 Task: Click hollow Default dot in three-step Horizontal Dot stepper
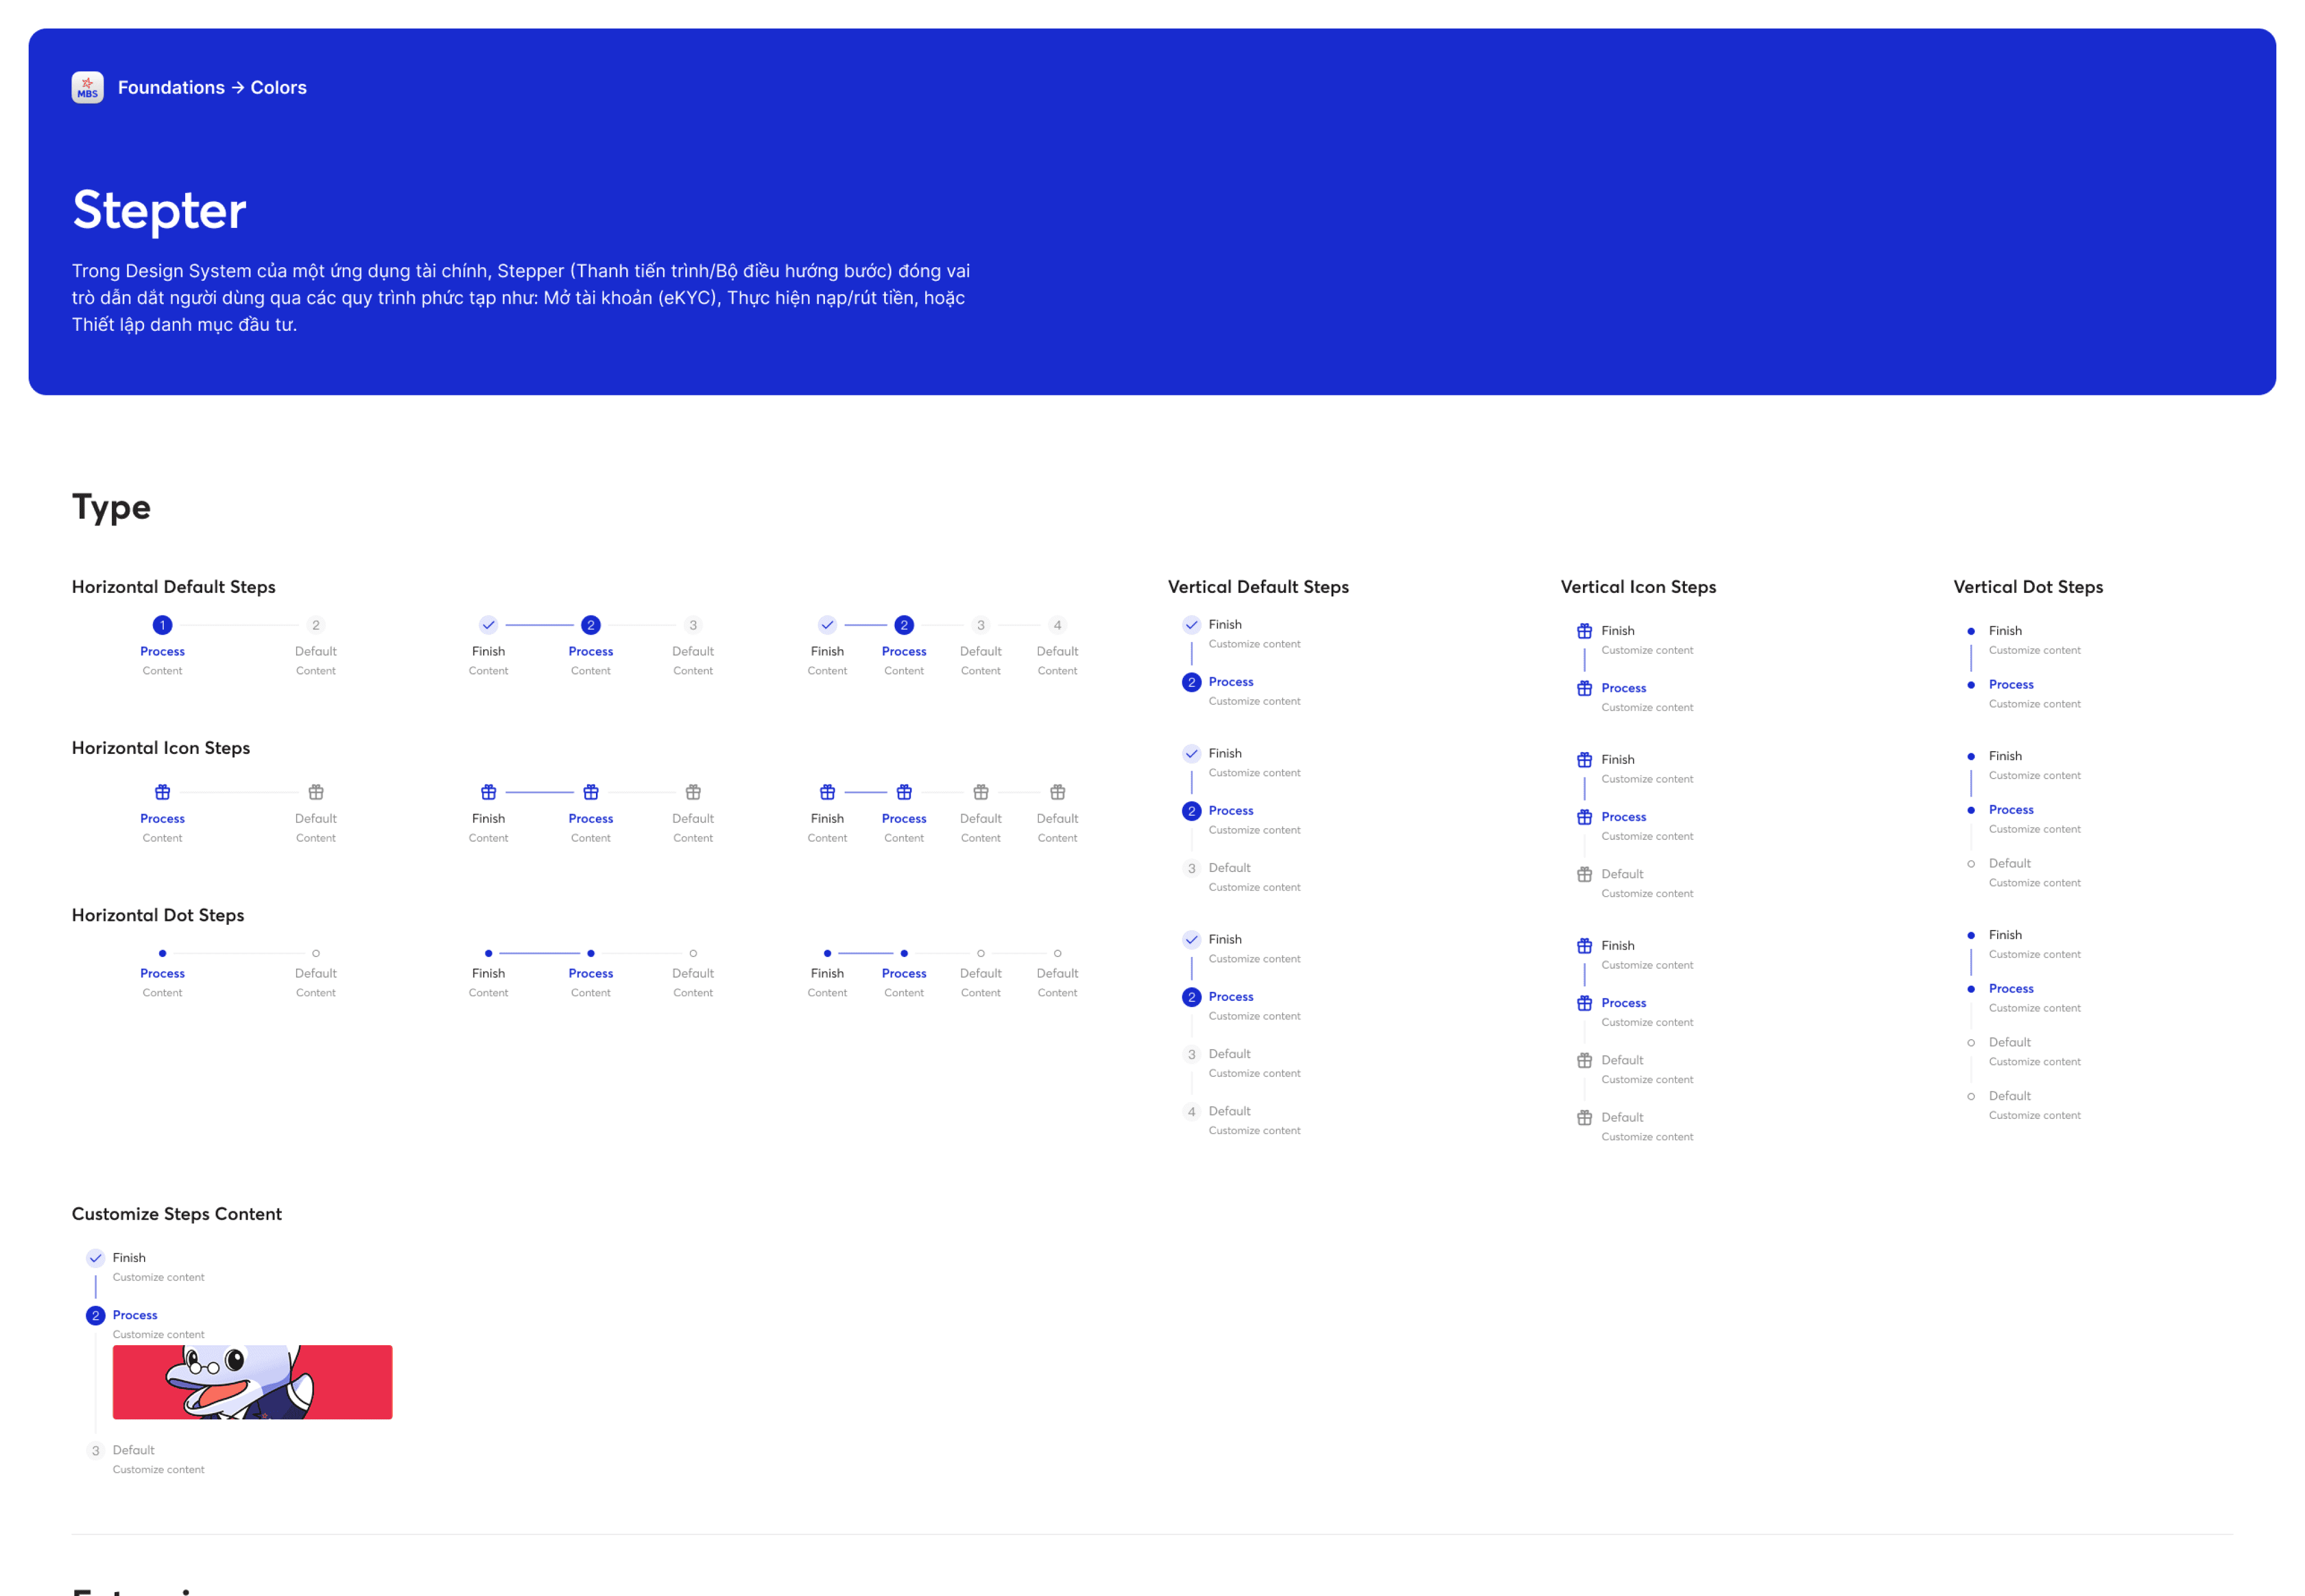click(x=693, y=953)
